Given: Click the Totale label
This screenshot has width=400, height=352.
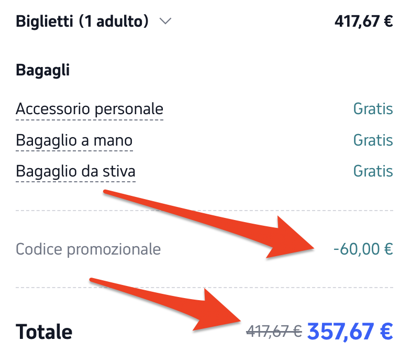Looking at the screenshot, I should (x=44, y=332).
